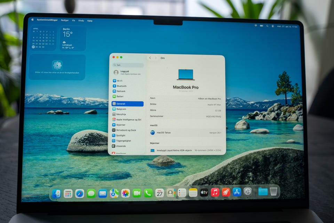Open the red rocket app in Dock
This screenshot has width=334, height=223.
[226, 192]
